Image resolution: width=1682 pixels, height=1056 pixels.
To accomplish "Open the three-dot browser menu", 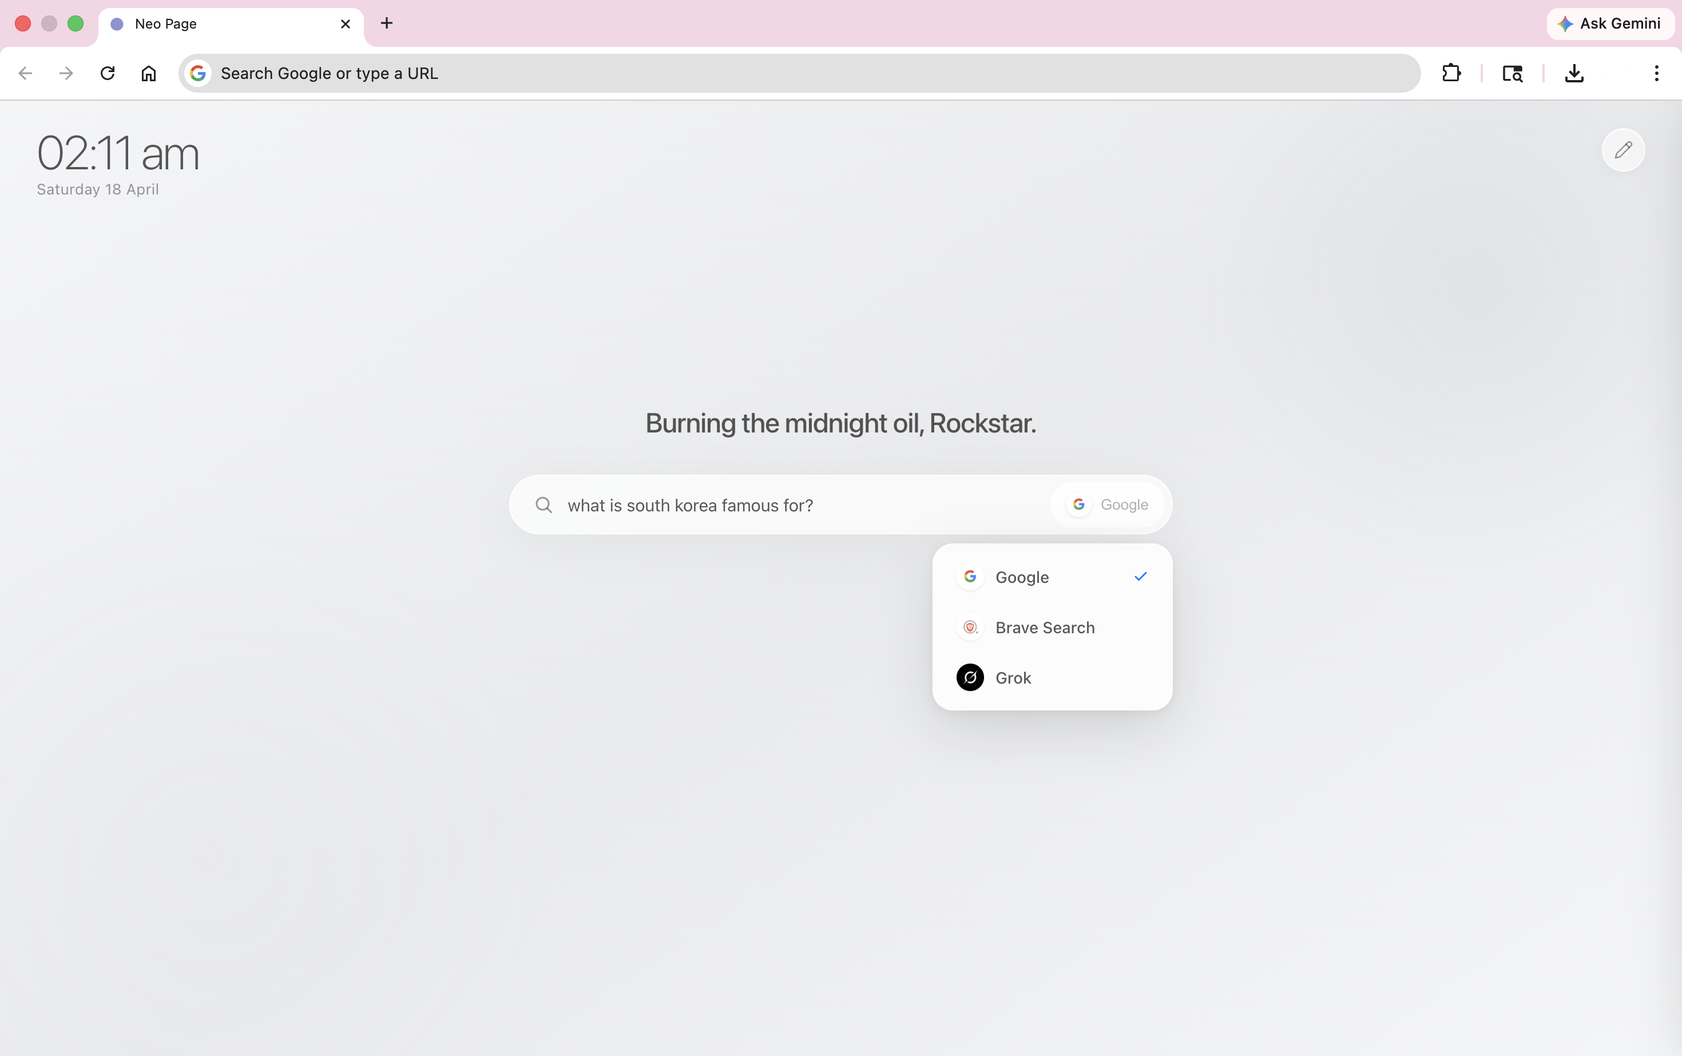I will [1656, 73].
